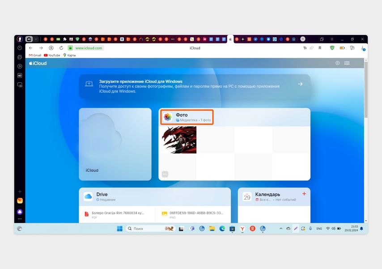This screenshot has height=269, width=382.
Task: Open the 40 tab group counter
Action: click(x=29, y=39)
